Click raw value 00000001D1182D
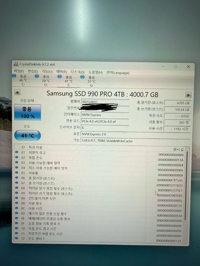This screenshot has height=266, width=200. coord(170,185)
